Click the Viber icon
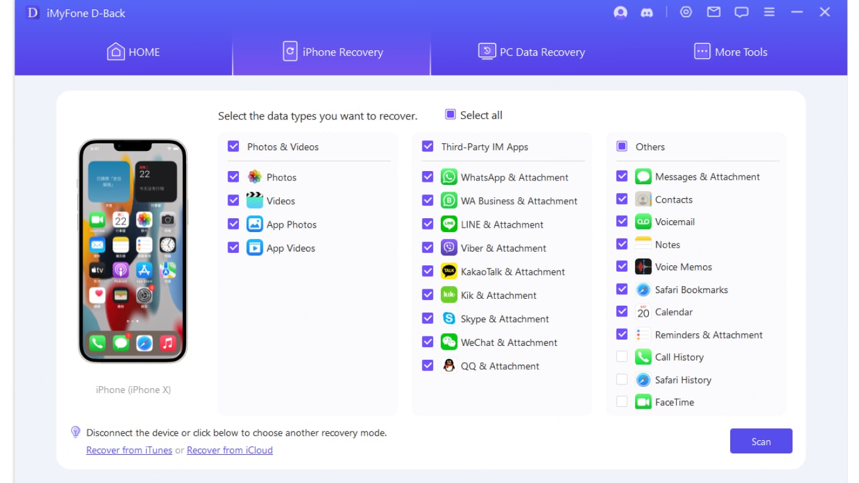 448,248
